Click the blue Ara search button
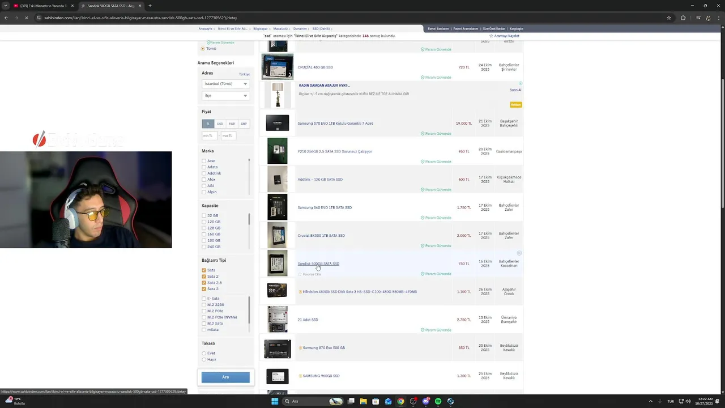Screen dimensions: 725x408 coord(225,377)
